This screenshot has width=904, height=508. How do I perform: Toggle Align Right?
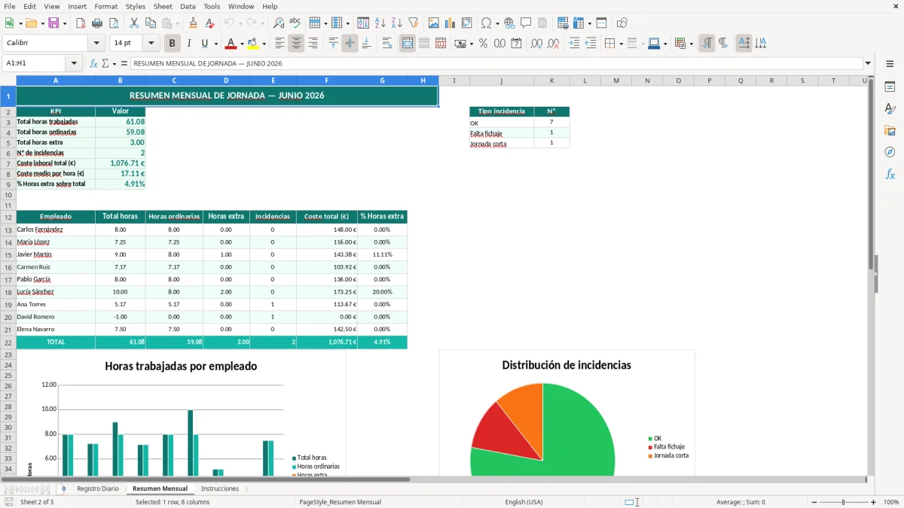pos(313,44)
